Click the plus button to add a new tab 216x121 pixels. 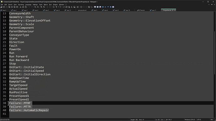(209, 5)
